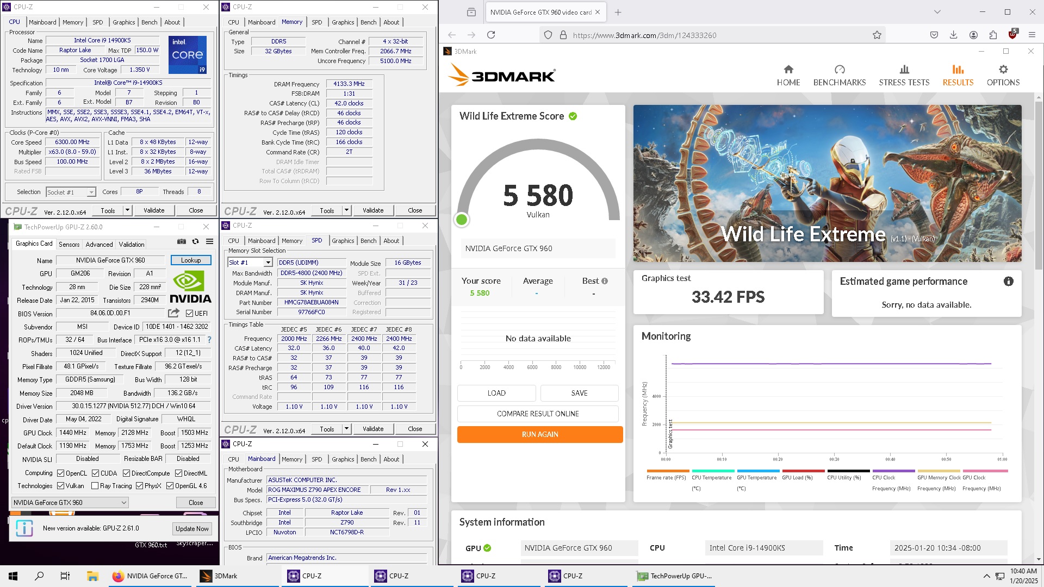Expand Tools arrow in SPD window
The image size is (1044, 587).
(346, 429)
